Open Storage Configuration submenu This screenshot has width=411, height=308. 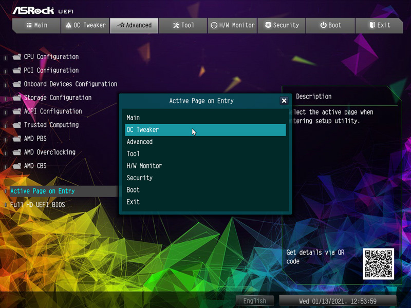tap(58, 98)
